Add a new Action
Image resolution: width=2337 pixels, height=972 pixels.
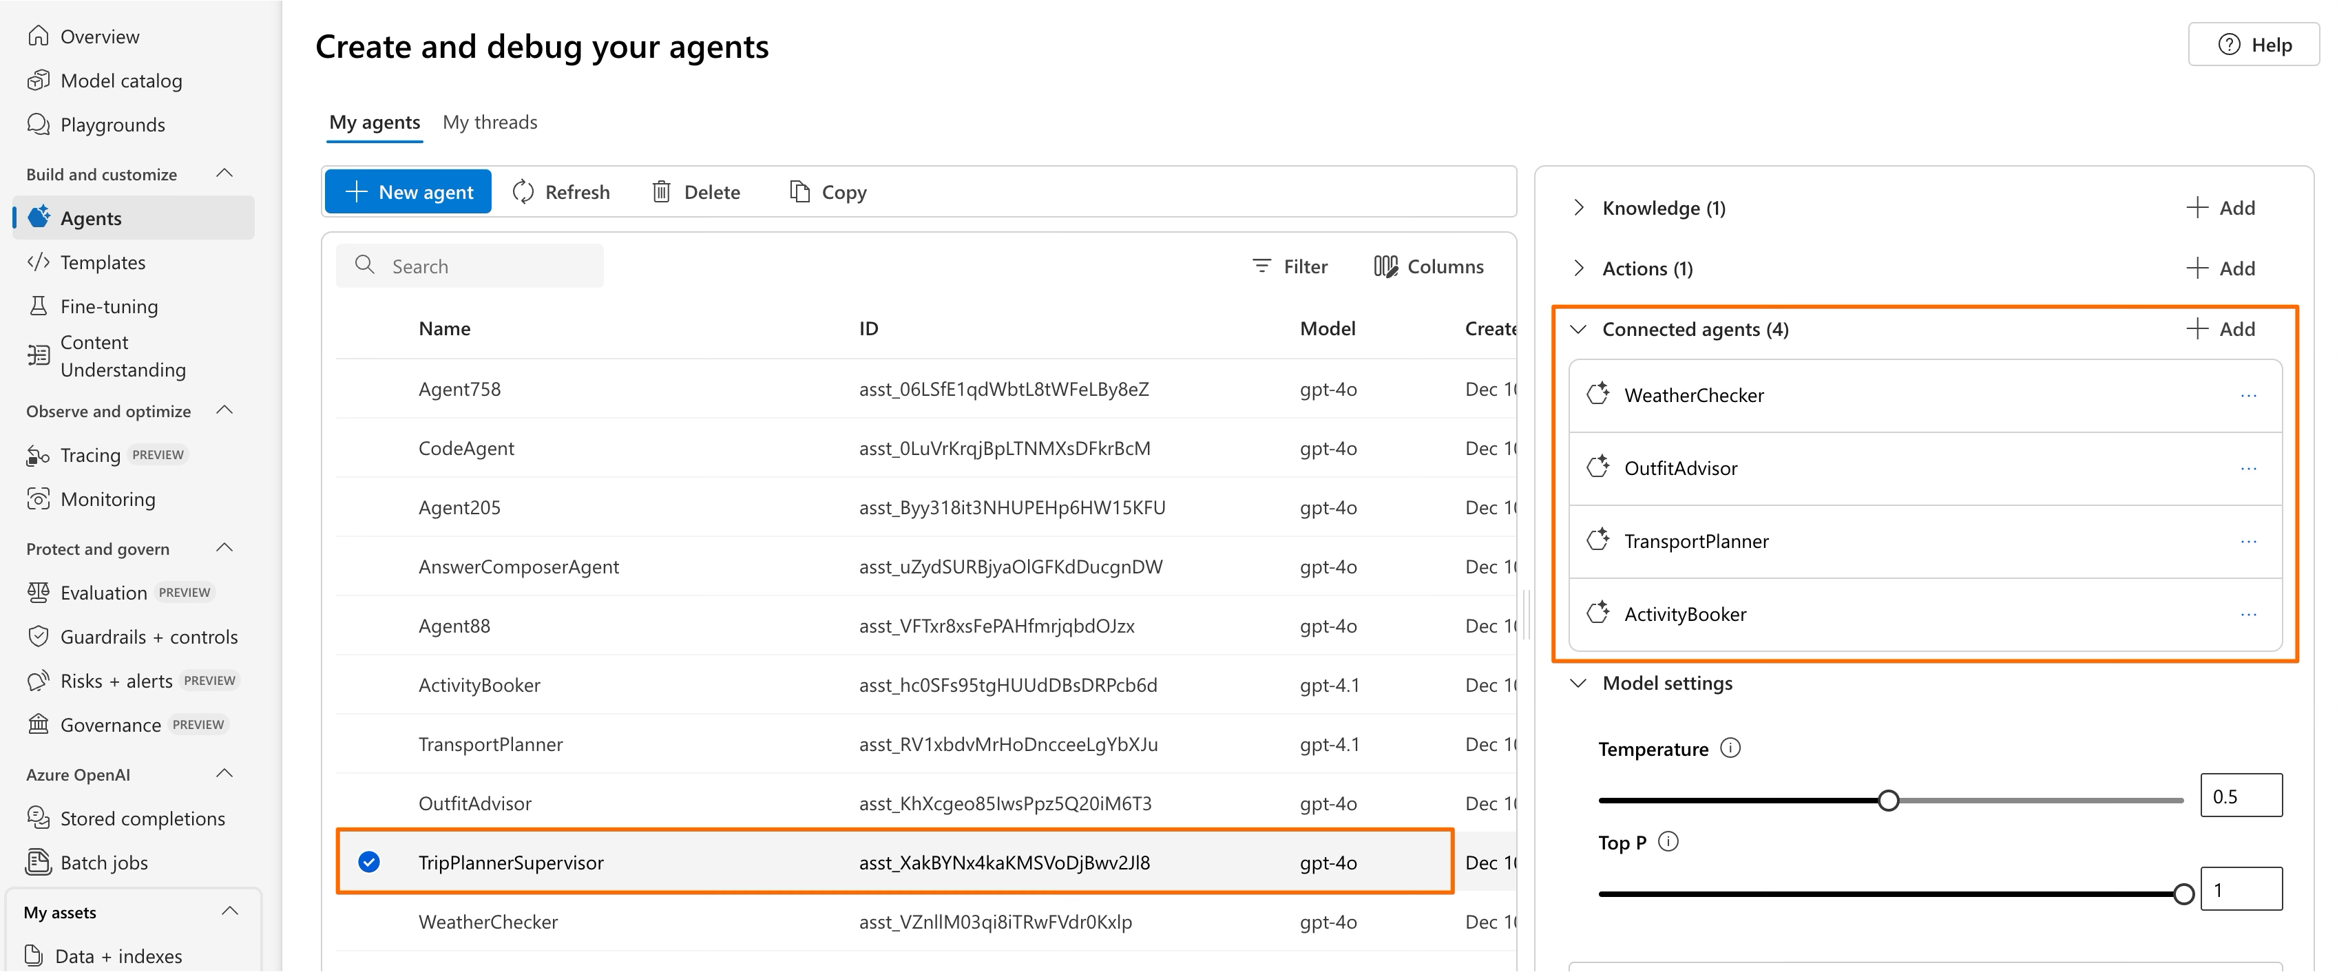(x=2220, y=268)
